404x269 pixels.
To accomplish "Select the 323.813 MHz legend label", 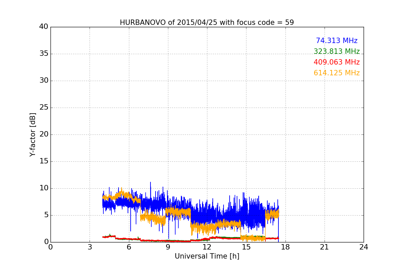I will tap(337, 51).
